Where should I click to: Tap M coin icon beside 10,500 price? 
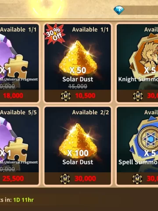click(x=66, y=96)
